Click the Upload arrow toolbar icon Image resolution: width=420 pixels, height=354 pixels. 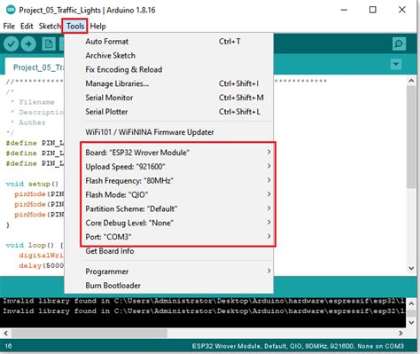click(x=28, y=44)
